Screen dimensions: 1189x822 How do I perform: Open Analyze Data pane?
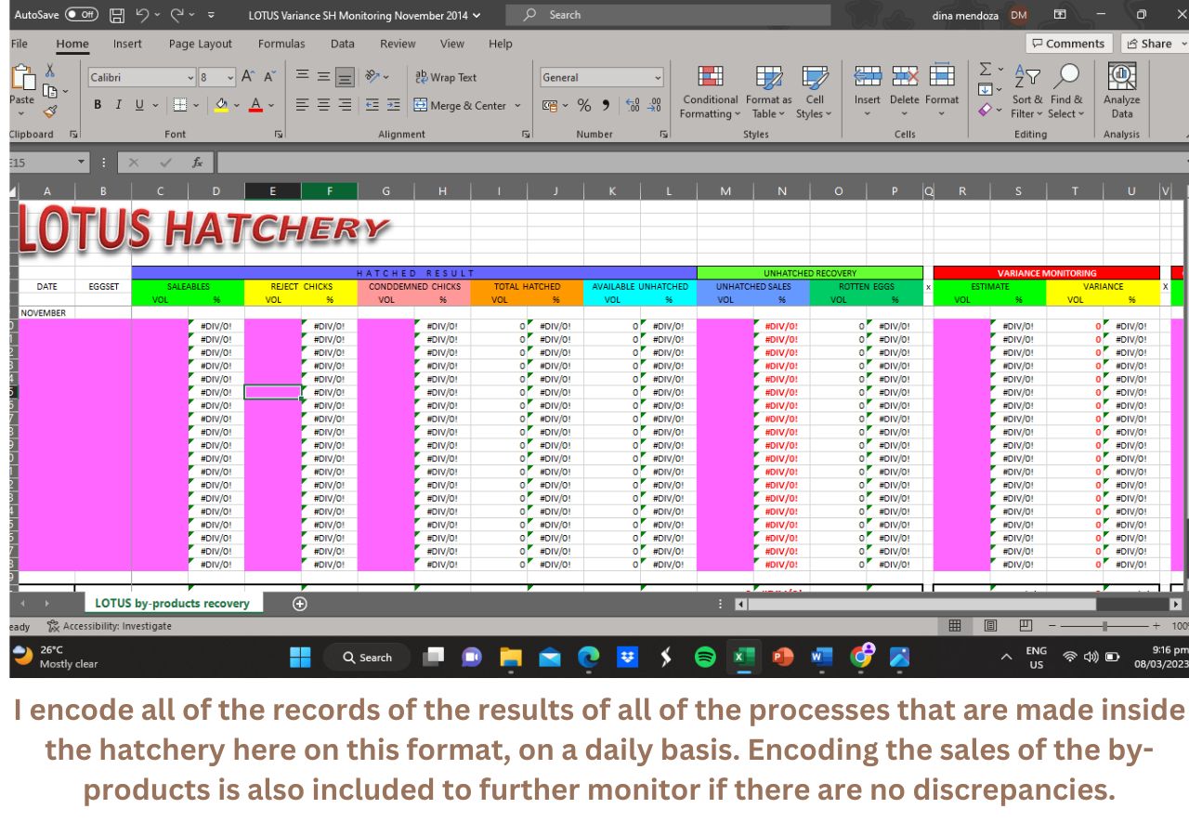click(x=1121, y=91)
